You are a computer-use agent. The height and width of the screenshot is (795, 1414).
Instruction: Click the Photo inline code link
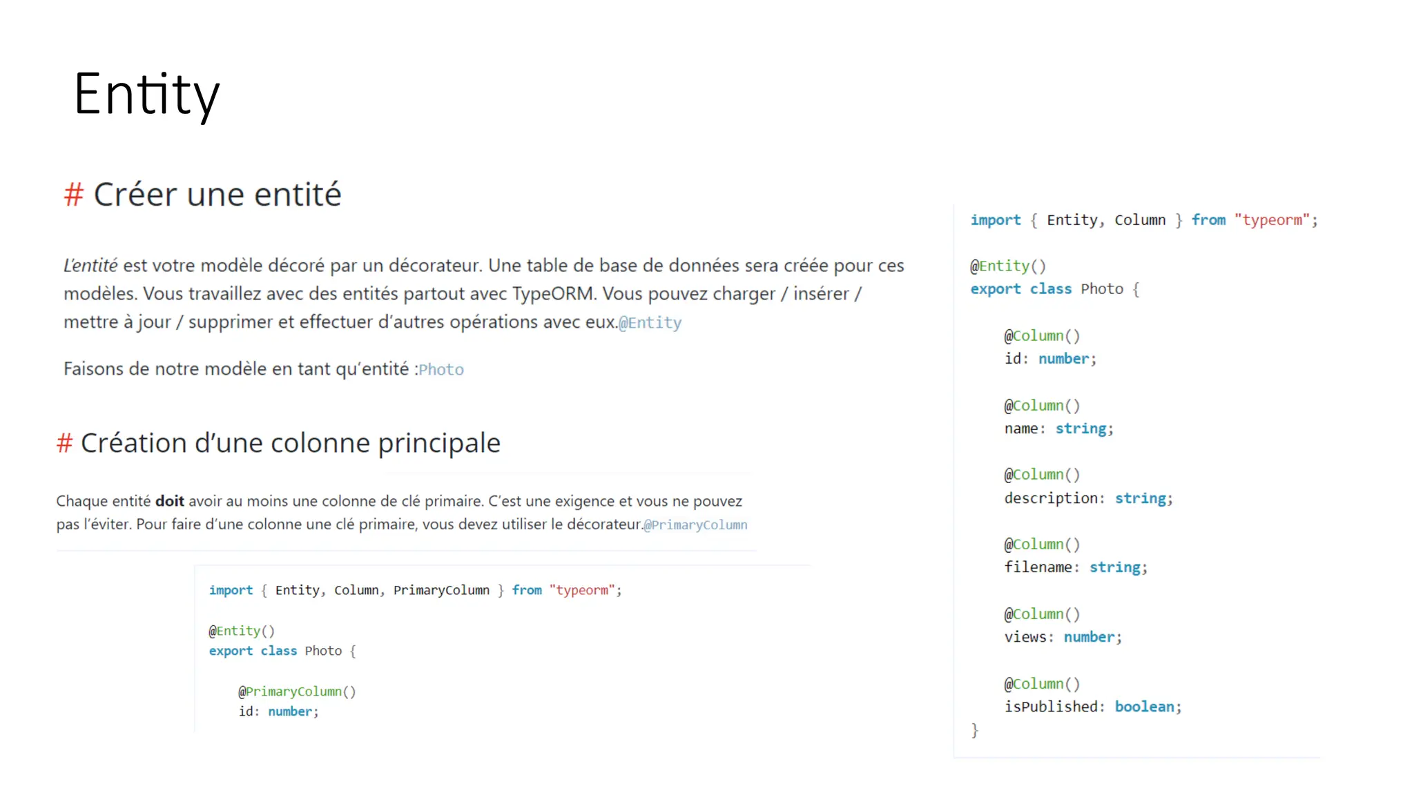coord(441,370)
